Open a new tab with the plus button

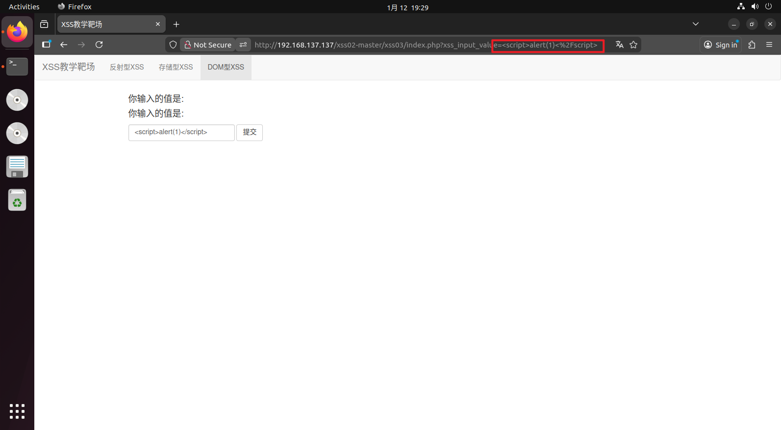coord(176,24)
